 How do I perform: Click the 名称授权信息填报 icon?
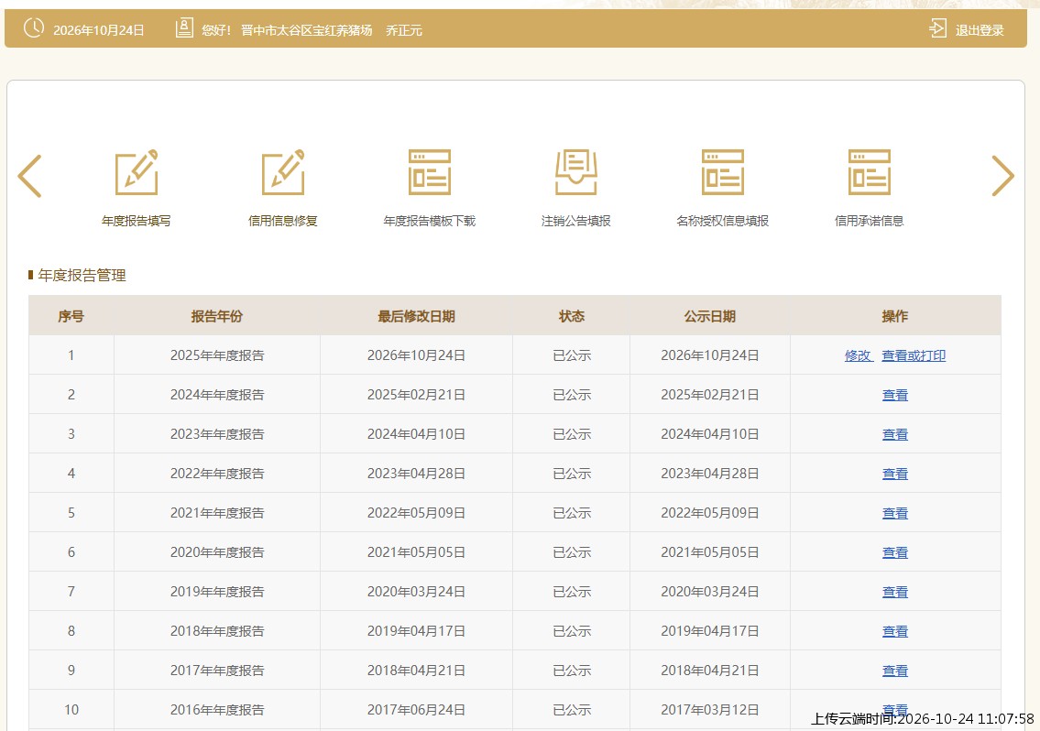723,172
